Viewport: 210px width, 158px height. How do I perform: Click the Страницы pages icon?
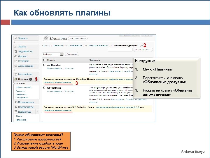[x=16, y=61]
